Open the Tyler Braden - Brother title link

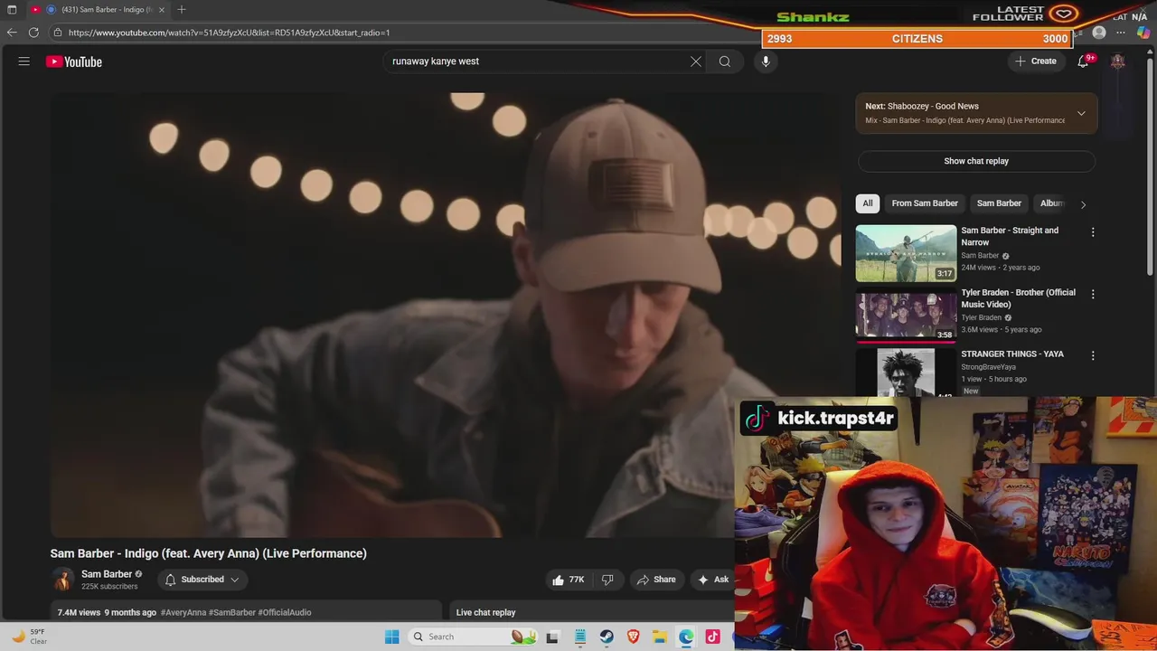click(x=1018, y=298)
